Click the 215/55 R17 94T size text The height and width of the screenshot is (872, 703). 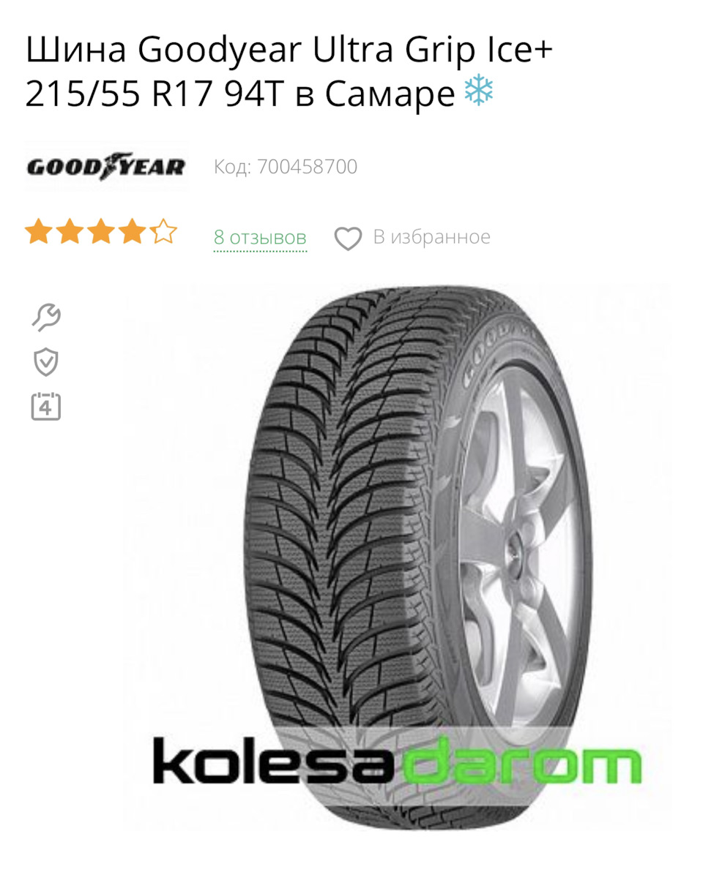155,93
